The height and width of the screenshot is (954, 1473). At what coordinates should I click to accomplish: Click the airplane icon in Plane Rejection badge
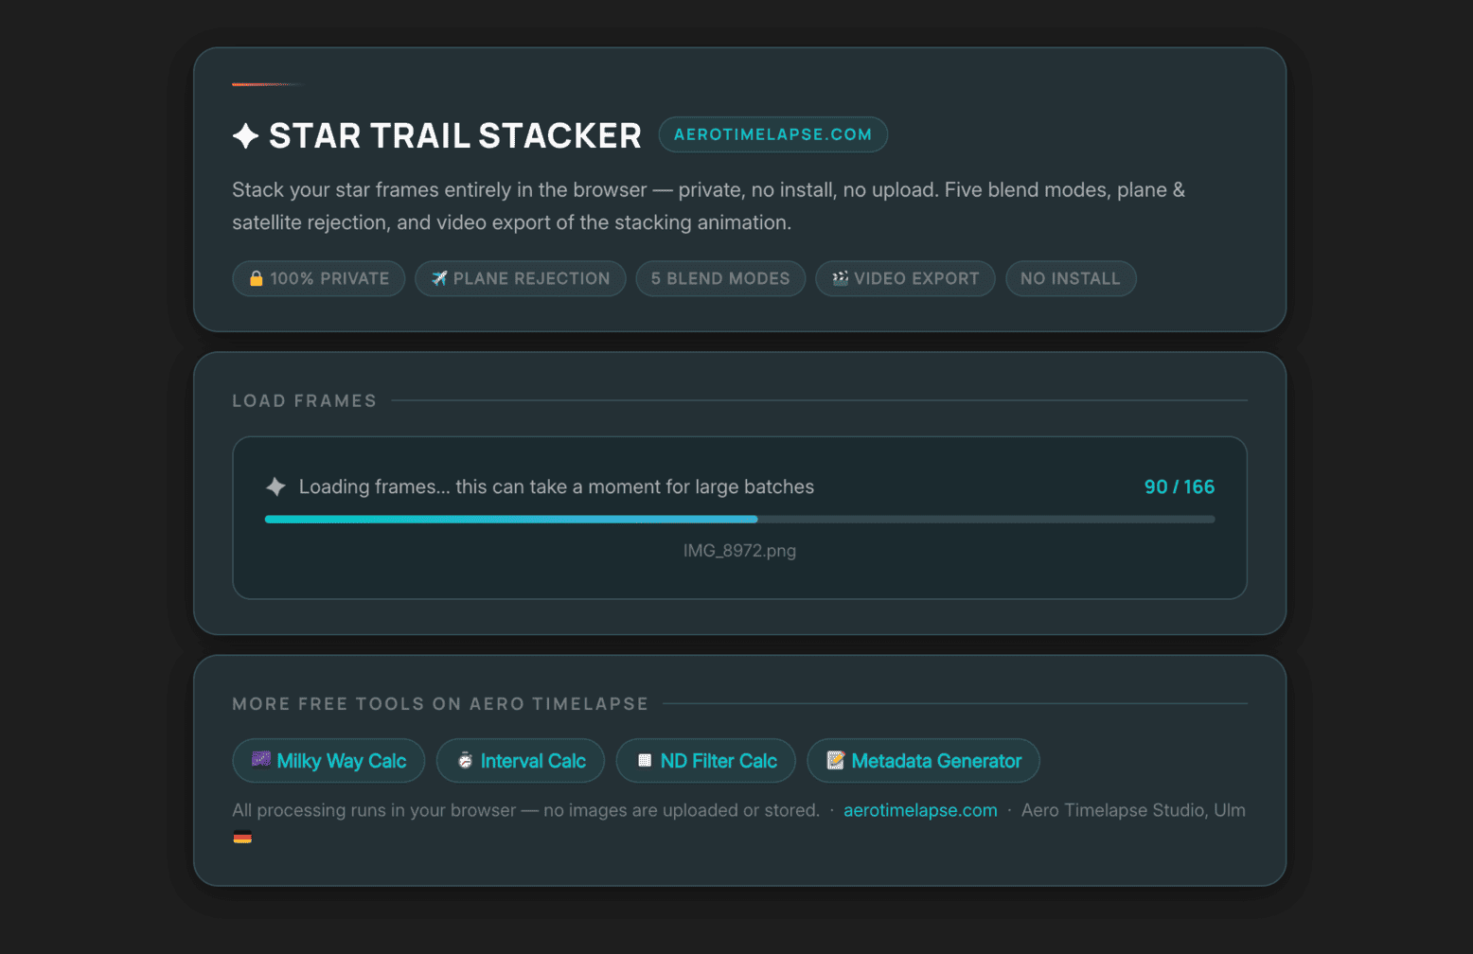(x=439, y=278)
